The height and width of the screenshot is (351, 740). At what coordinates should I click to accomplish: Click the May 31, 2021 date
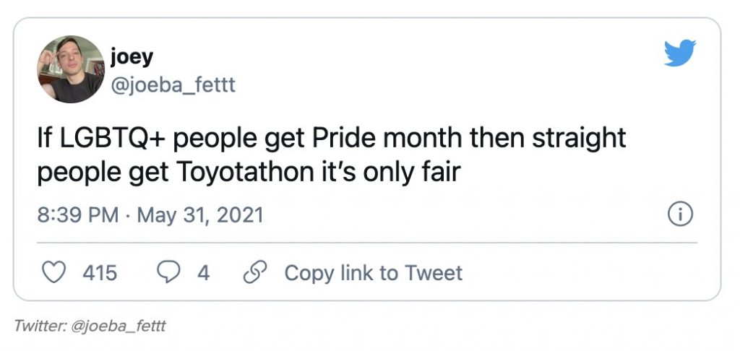195,215
